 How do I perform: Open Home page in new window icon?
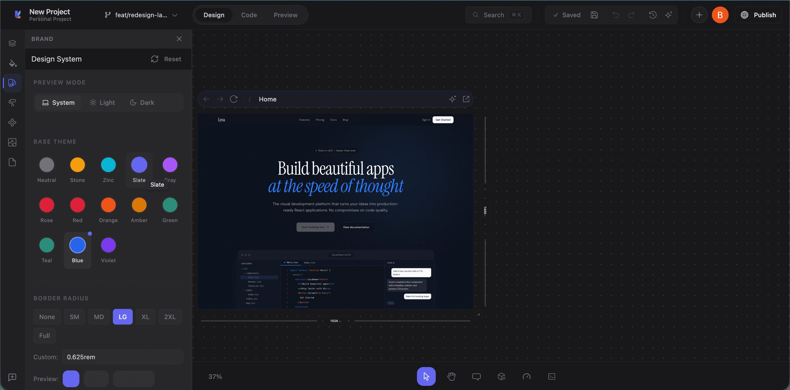[x=466, y=99]
